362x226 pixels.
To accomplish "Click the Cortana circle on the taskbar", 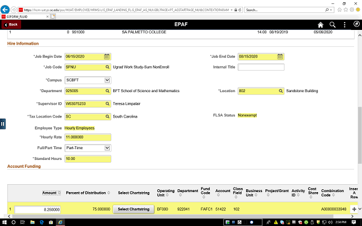I will (14, 222).
